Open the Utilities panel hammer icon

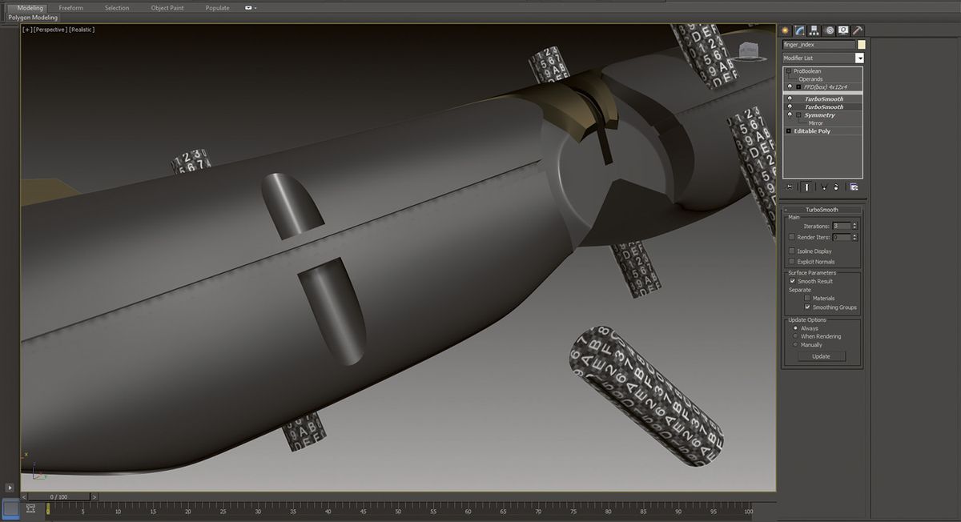tap(857, 30)
